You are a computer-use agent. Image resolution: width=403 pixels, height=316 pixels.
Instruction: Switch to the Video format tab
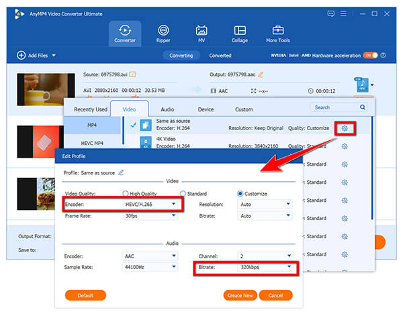(x=129, y=109)
